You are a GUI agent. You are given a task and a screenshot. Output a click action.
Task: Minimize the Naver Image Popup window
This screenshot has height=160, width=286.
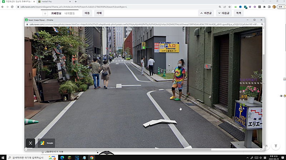pos(247,20)
